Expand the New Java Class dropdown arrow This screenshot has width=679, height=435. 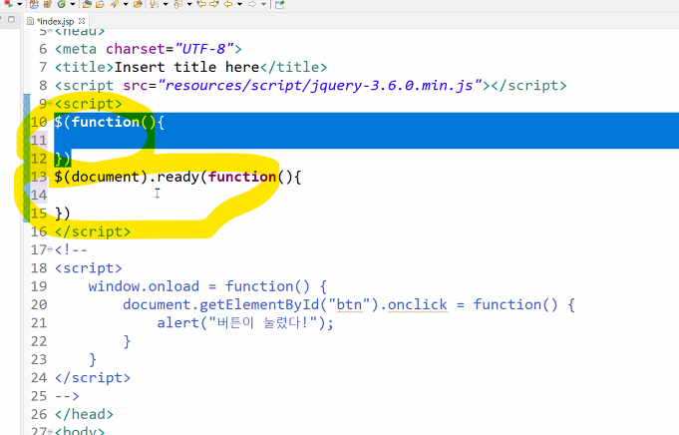coord(73,4)
